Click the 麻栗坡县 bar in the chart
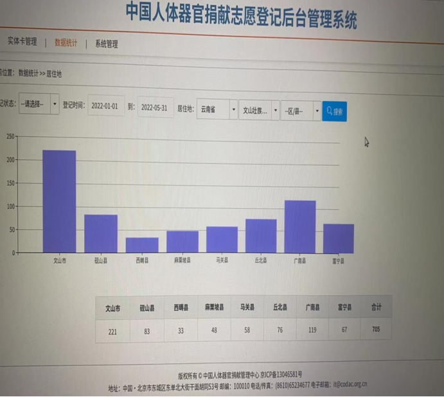 click(x=182, y=242)
